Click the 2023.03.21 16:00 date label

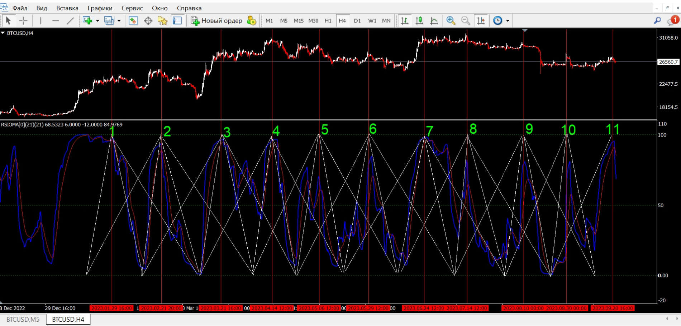point(220,308)
